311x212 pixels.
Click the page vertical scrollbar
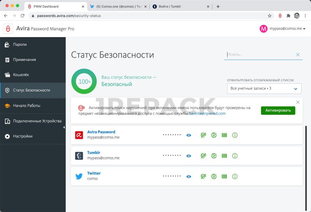tap(306, 168)
